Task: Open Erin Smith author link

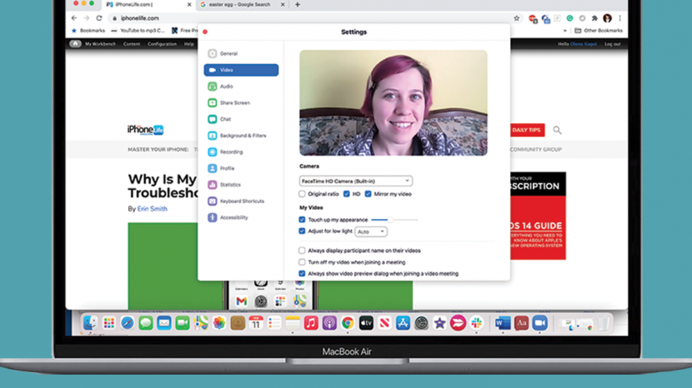Action: tap(153, 209)
